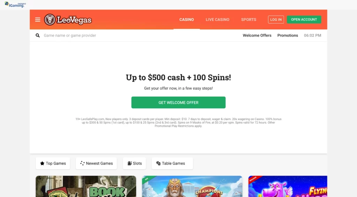This screenshot has height=197, width=357.
Task: Click the Log In button
Action: [276, 19]
